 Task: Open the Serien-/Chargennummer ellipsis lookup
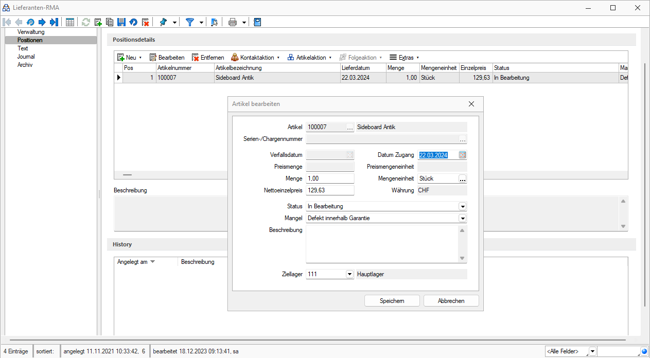(462, 138)
